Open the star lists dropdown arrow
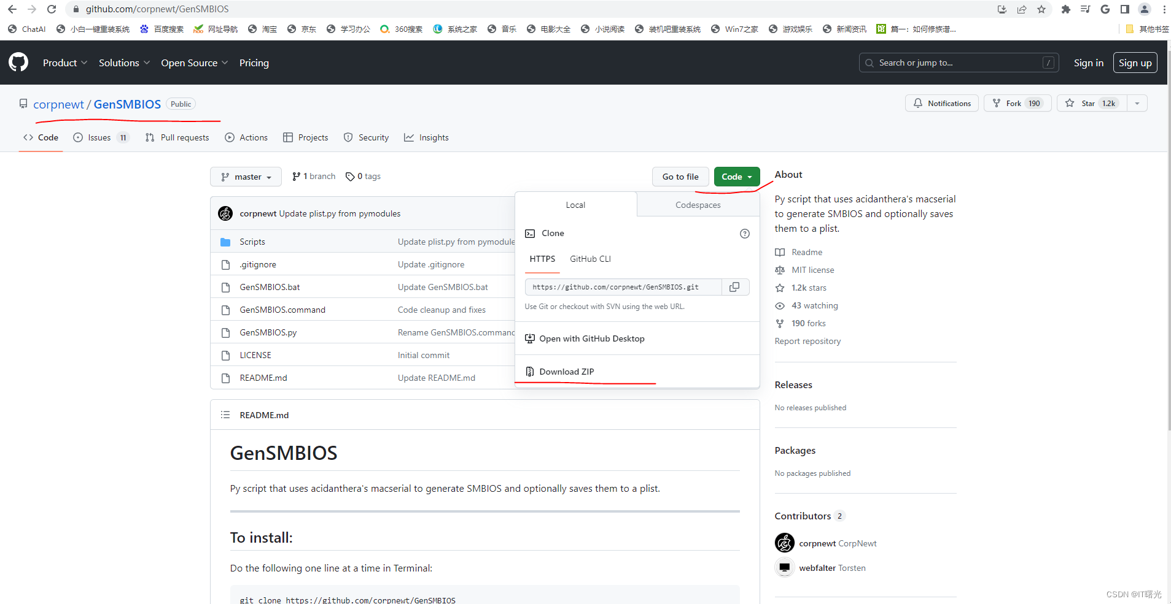The width and height of the screenshot is (1171, 604). [1137, 103]
